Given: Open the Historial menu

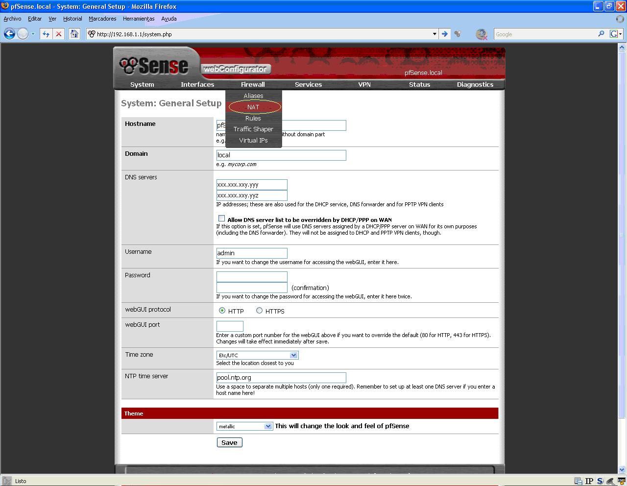Looking at the screenshot, I should pyautogui.click(x=72, y=19).
